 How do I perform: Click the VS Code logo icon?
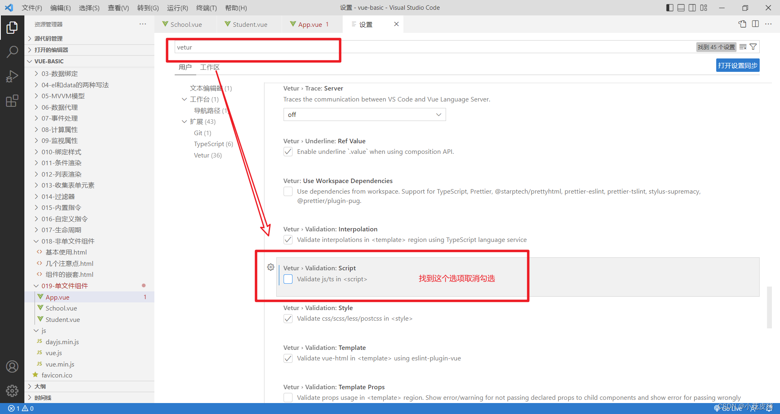point(9,8)
